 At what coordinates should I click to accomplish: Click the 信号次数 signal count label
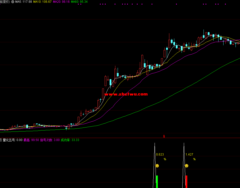click(50, 140)
